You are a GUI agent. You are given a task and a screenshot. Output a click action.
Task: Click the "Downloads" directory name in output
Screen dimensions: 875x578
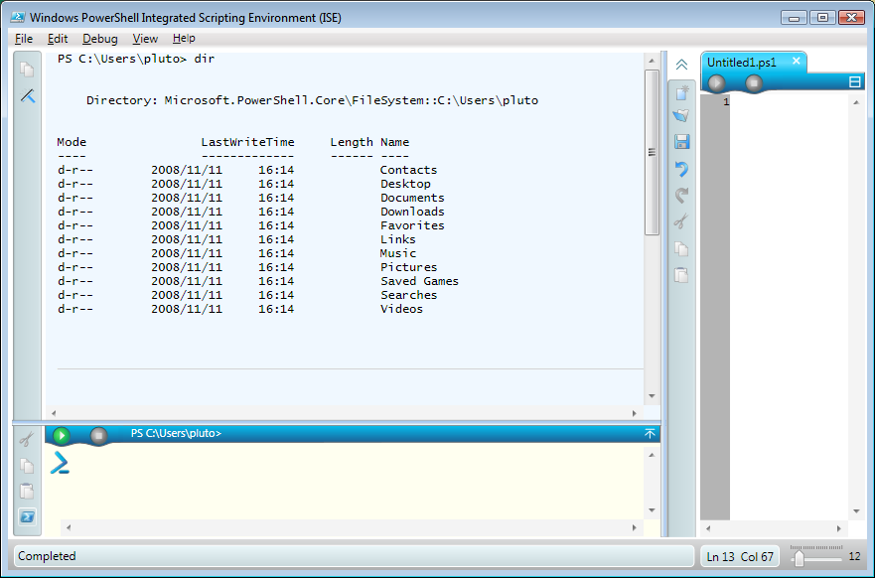pyautogui.click(x=412, y=212)
